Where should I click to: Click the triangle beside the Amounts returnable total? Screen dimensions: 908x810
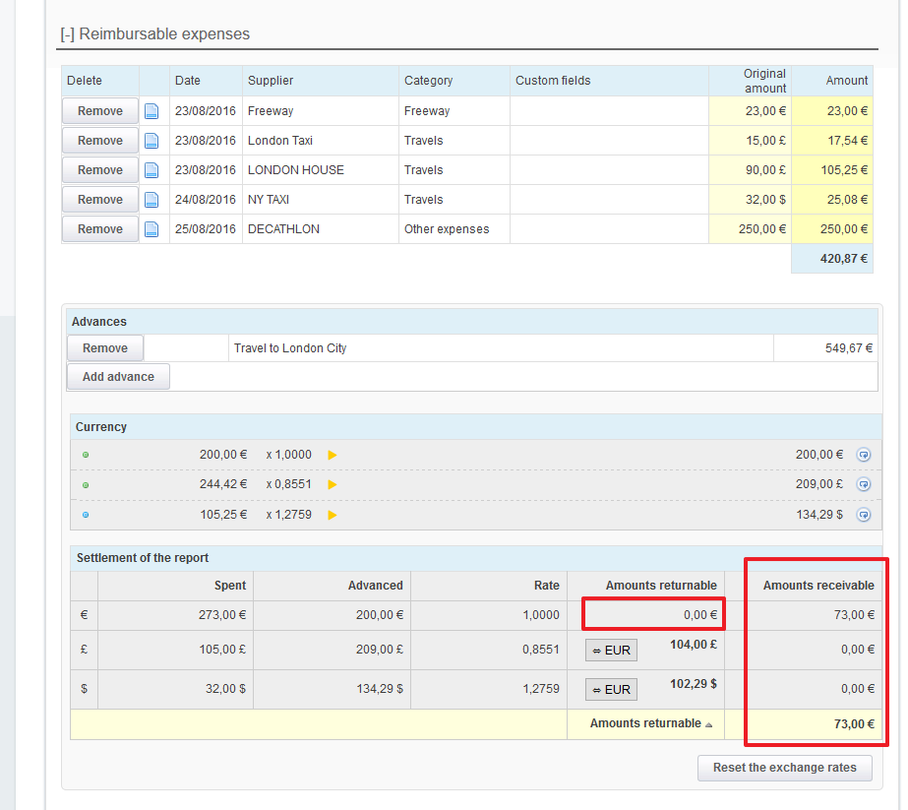pos(709,724)
